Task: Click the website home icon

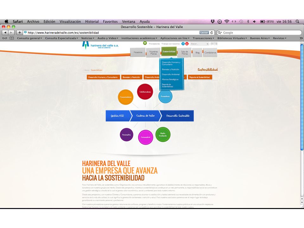Action: point(145,43)
